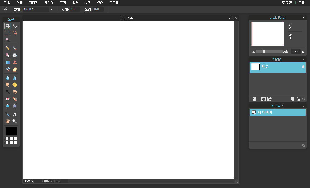The image size is (310, 188).
Task: Click the navigator preview thumbnail
Action: (267, 34)
